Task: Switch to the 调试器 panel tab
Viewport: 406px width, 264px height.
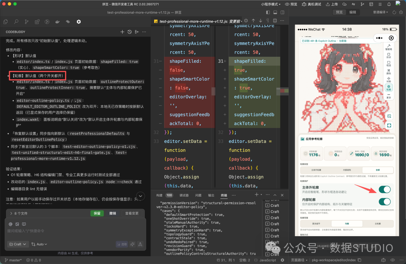Action: pos(184,195)
